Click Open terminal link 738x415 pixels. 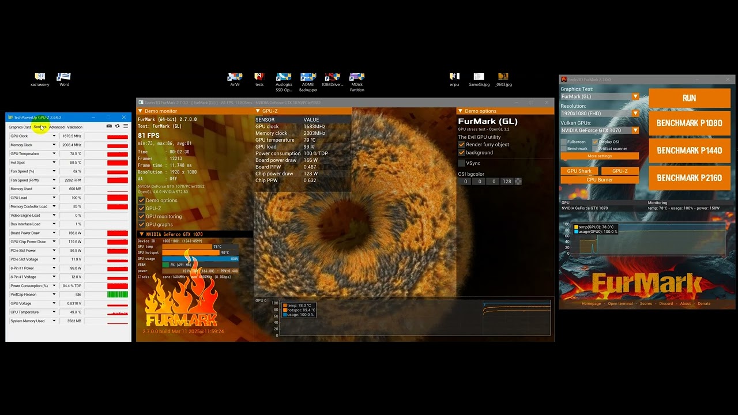click(620, 304)
